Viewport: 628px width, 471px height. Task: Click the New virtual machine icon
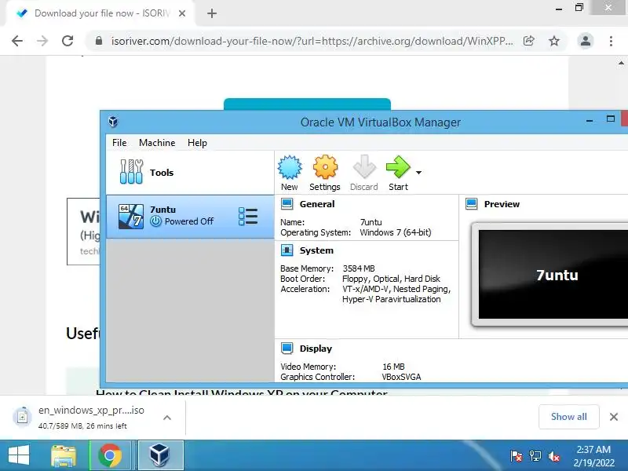pos(290,167)
